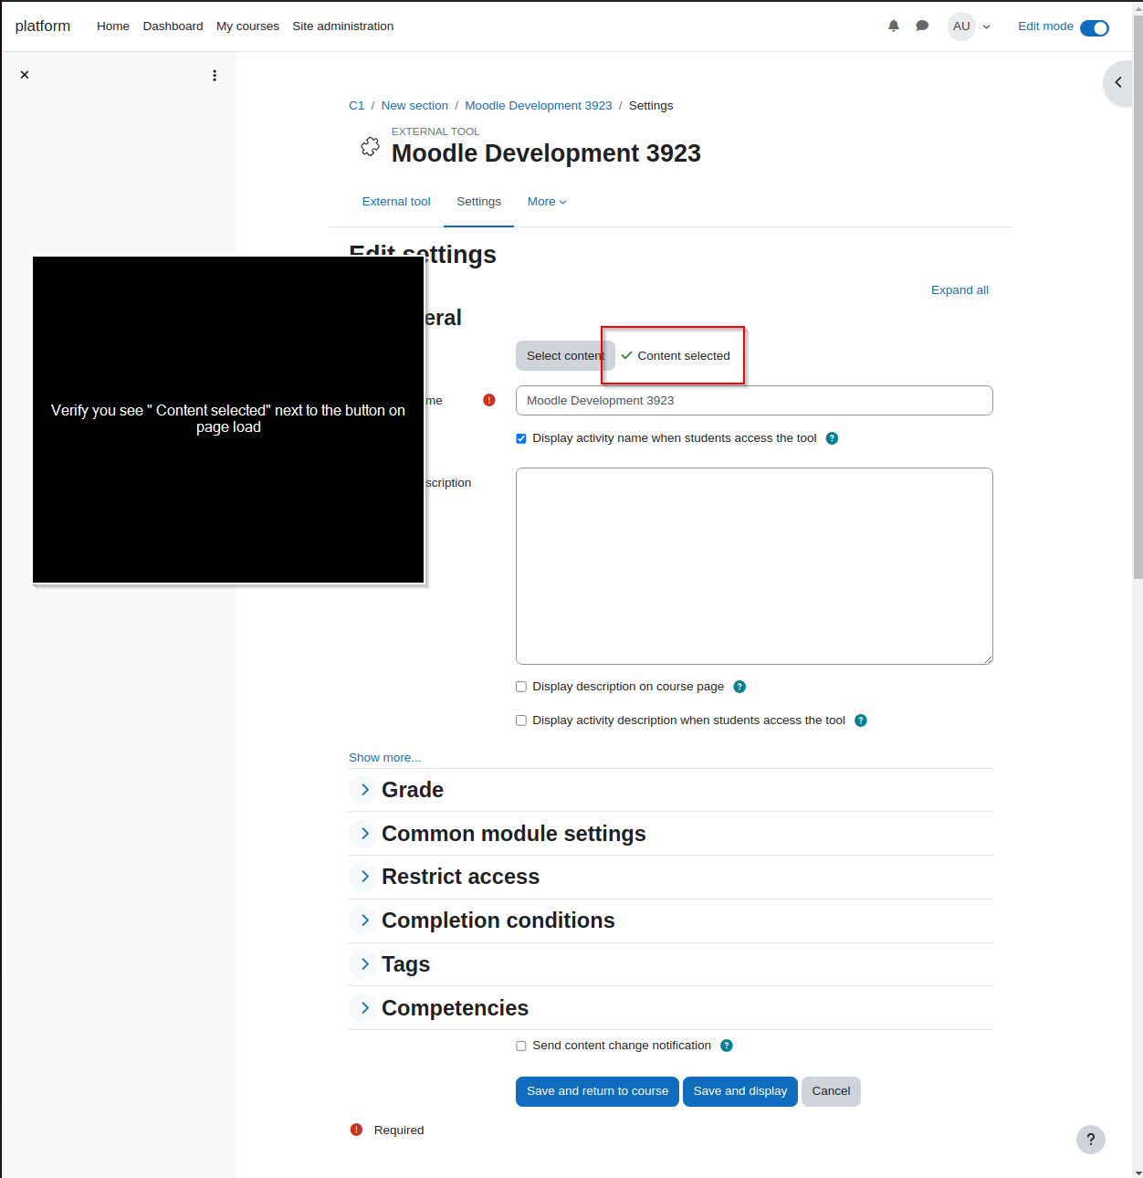The image size is (1143, 1178).
Task: Focus the activity name input field
Action: pyautogui.click(x=754, y=401)
